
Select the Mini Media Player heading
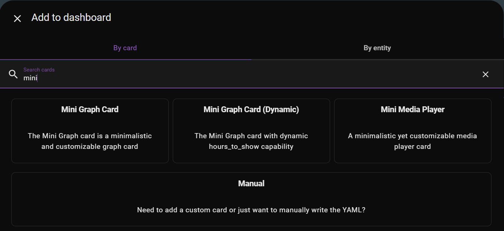click(x=413, y=109)
